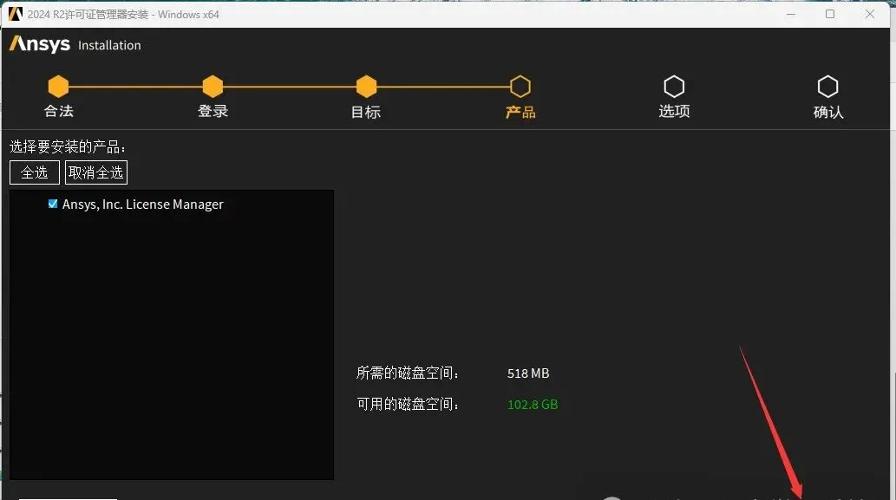Click the 取消全选 deselect-all button
Screen dimensions: 896x500
tap(96, 172)
